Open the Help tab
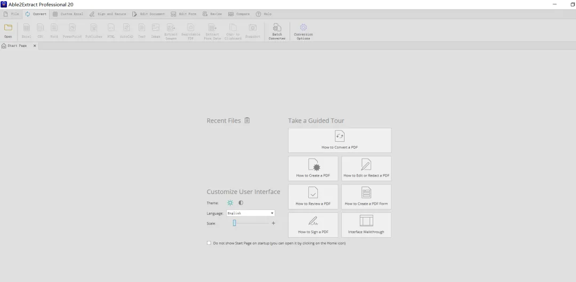 pyautogui.click(x=264, y=14)
